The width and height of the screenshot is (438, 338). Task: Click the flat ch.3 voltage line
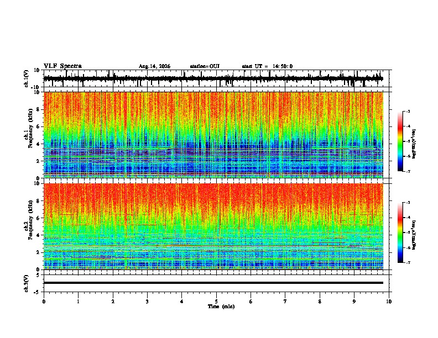pos(213,283)
